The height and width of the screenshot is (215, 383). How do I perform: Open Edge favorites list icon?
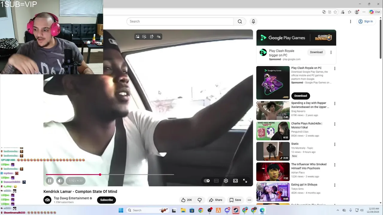click(x=349, y=12)
